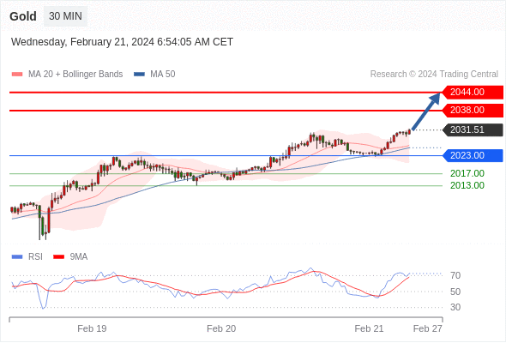
Task: Click the 2023.00 pivot price tag
Action: coord(473,155)
